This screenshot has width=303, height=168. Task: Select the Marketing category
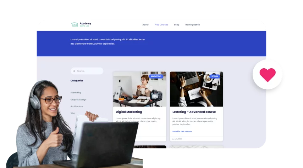click(76, 93)
